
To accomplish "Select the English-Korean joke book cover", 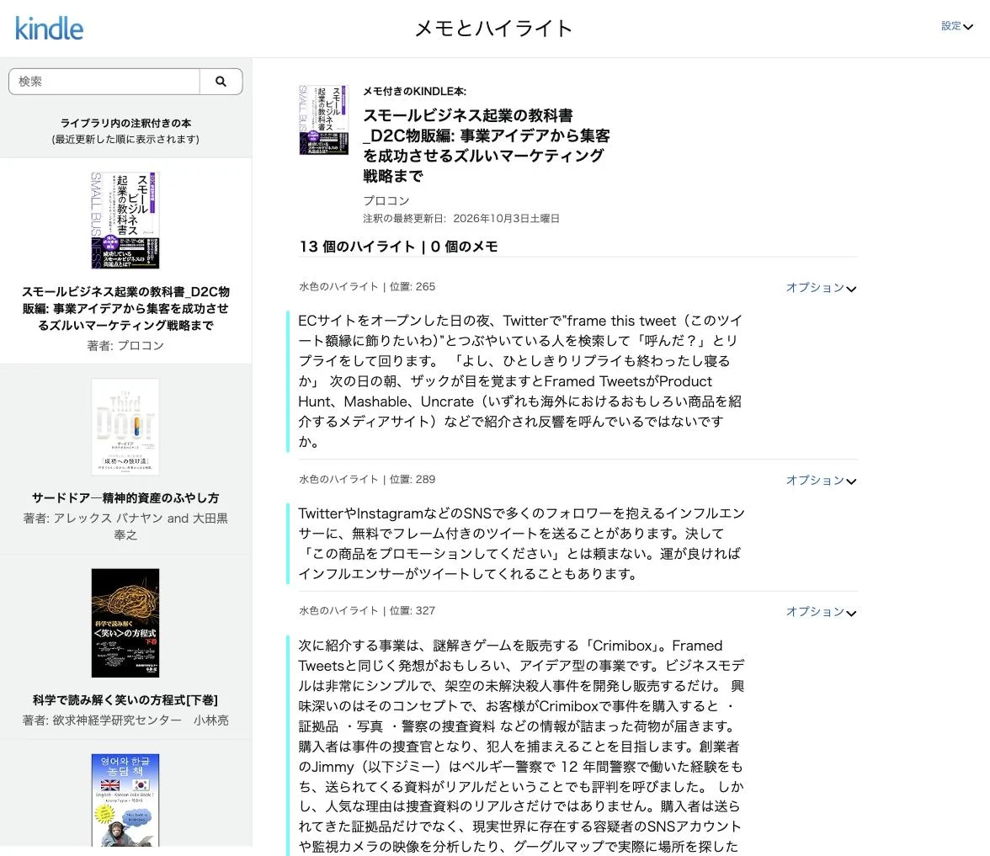I will [x=125, y=800].
